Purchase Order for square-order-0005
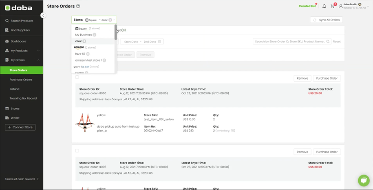This screenshot has height=190, width=373. 327,152
